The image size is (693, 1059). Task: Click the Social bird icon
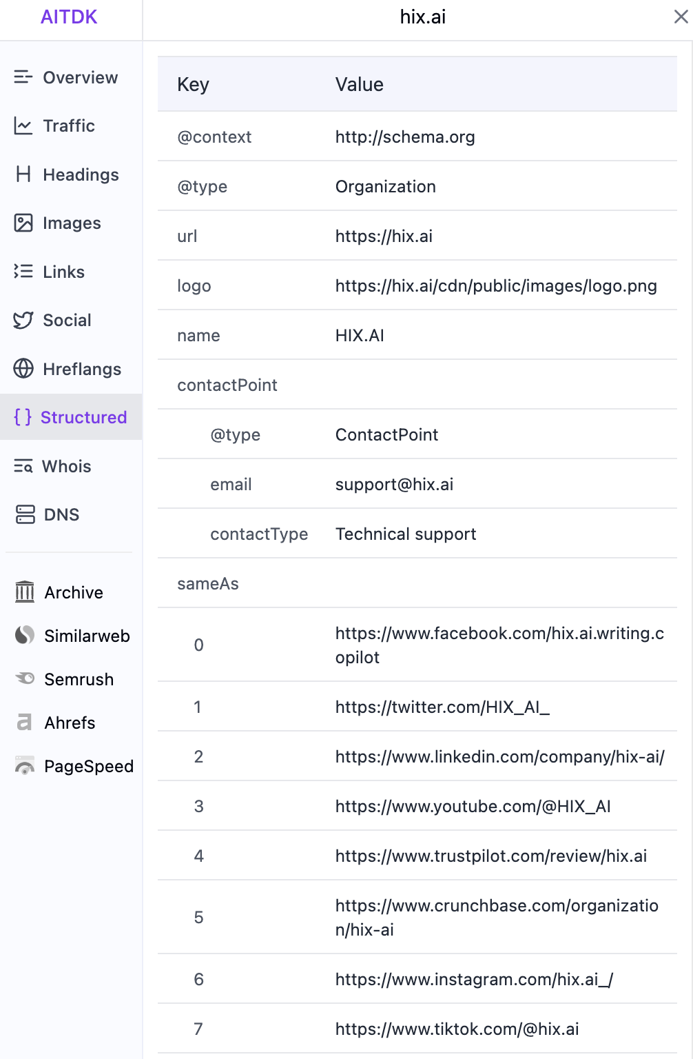click(x=23, y=320)
